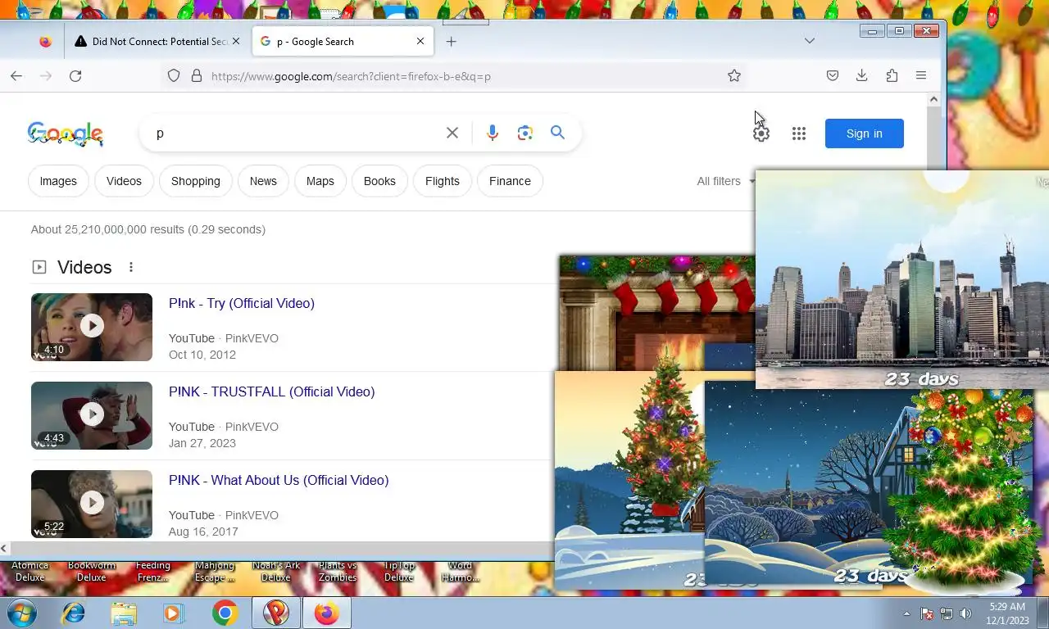This screenshot has width=1049, height=629.
Task: Clear the Google search box
Action: point(452,133)
